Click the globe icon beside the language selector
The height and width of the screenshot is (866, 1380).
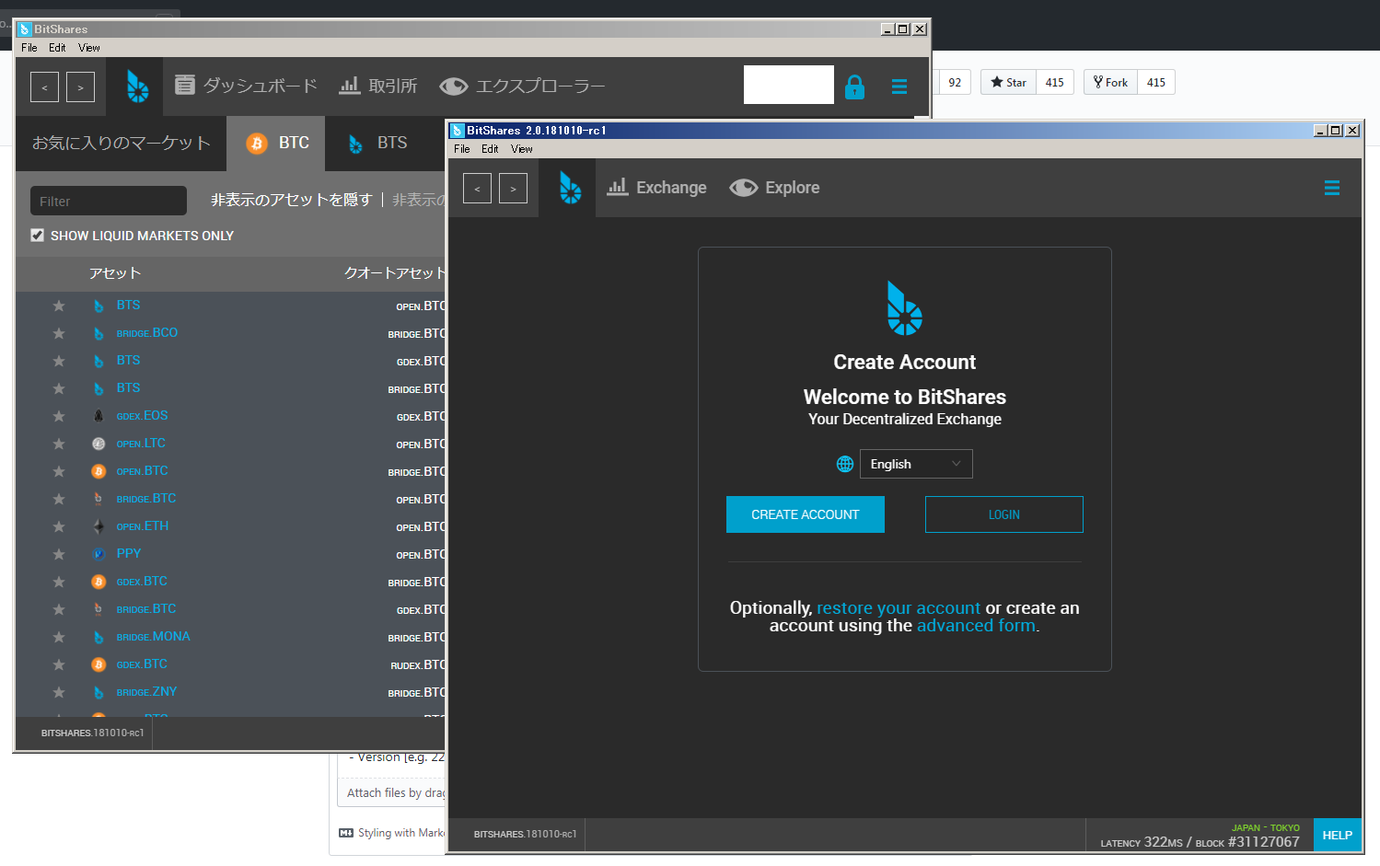click(x=845, y=464)
